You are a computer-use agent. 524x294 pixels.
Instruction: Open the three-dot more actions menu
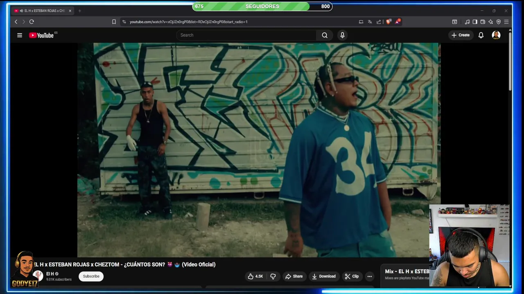coord(370,276)
